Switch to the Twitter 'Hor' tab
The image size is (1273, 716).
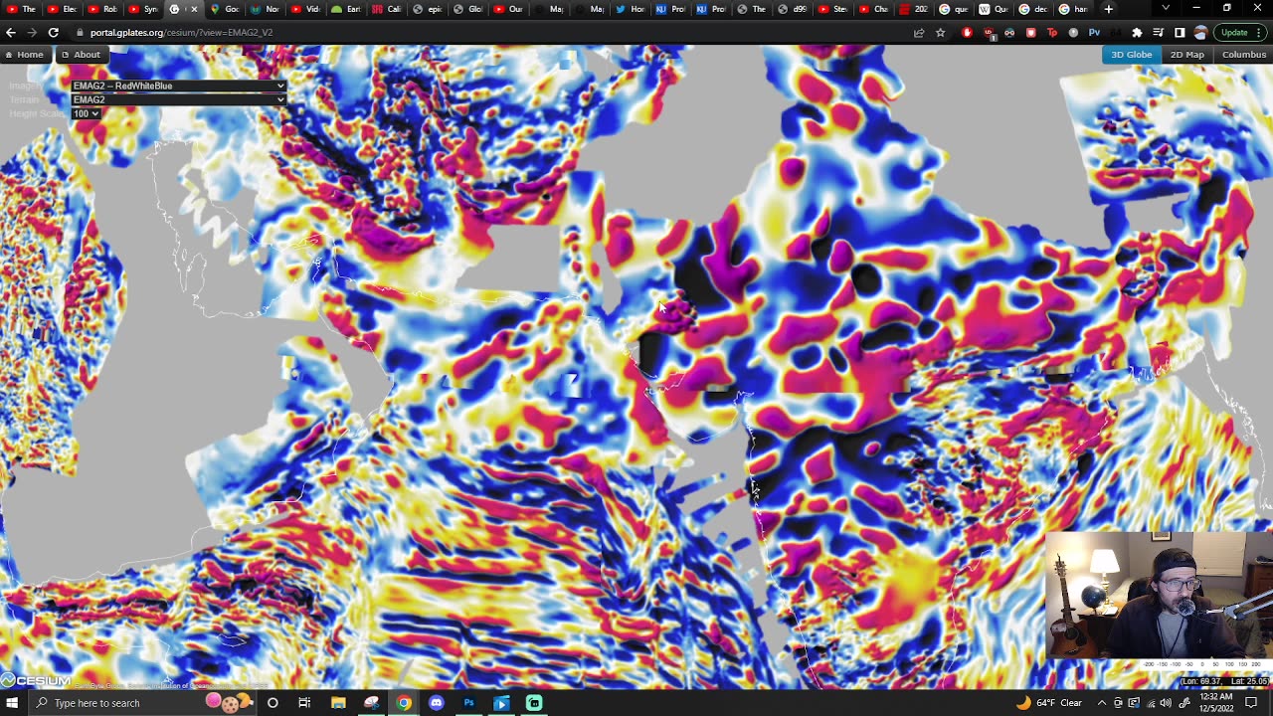tap(630, 9)
